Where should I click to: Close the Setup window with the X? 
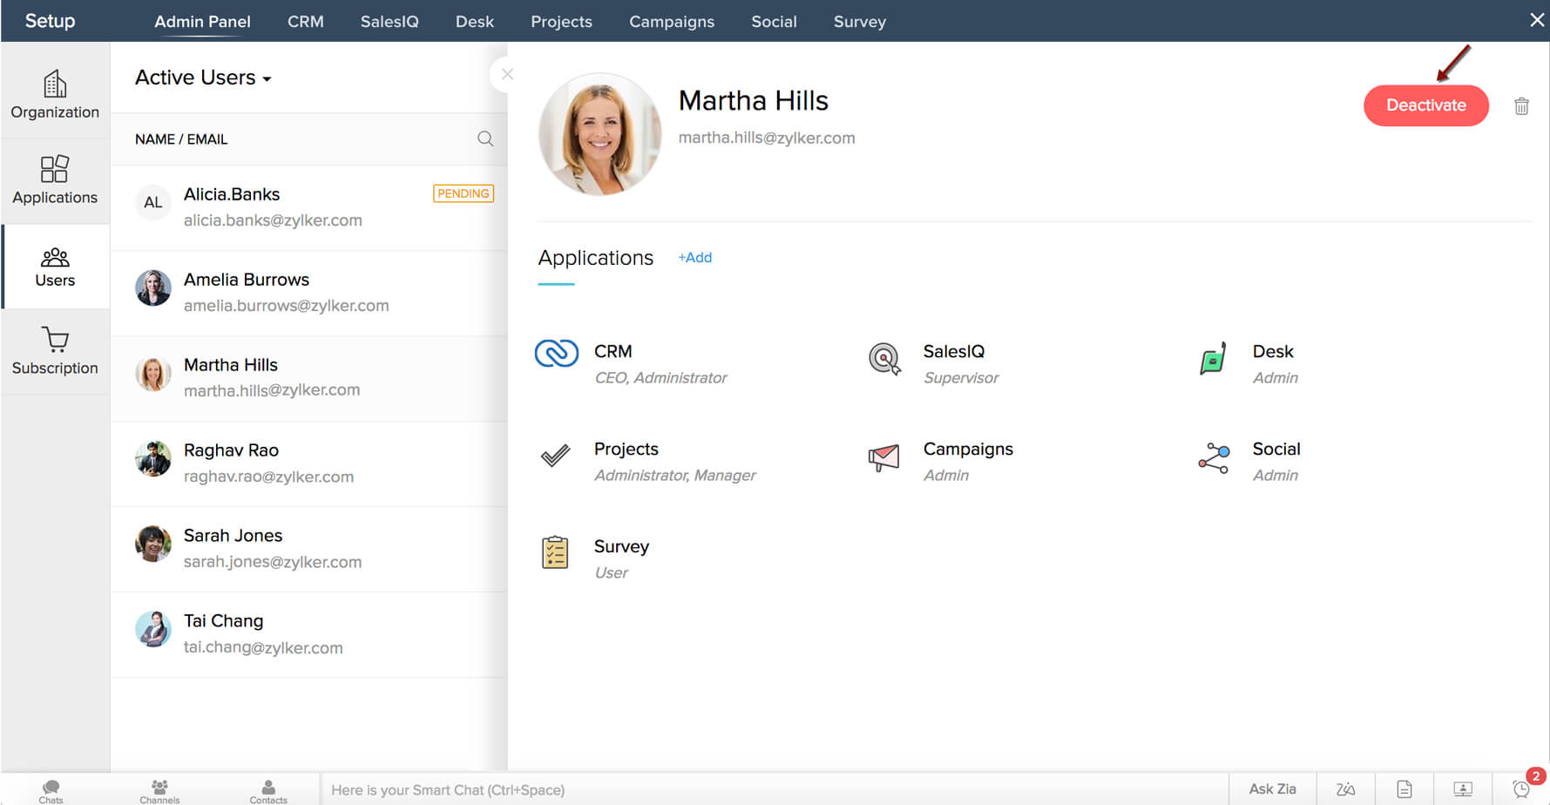pyautogui.click(x=1537, y=20)
